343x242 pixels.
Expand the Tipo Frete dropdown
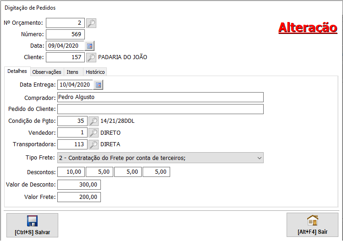[x=260, y=158]
